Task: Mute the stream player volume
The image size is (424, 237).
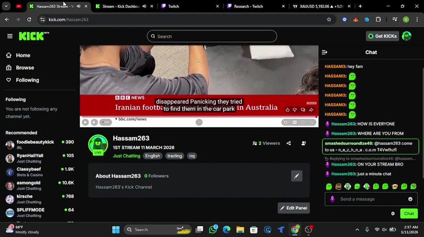Action: click(x=94, y=122)
